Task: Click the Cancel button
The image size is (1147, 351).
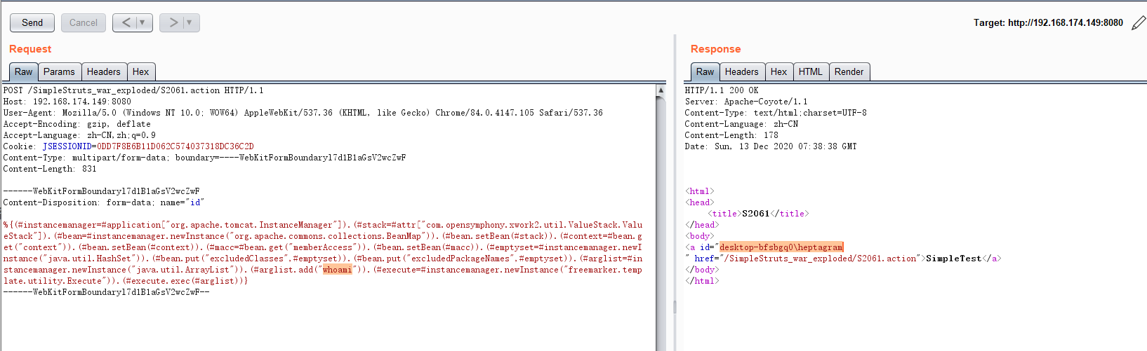Action: pos(84,22)
